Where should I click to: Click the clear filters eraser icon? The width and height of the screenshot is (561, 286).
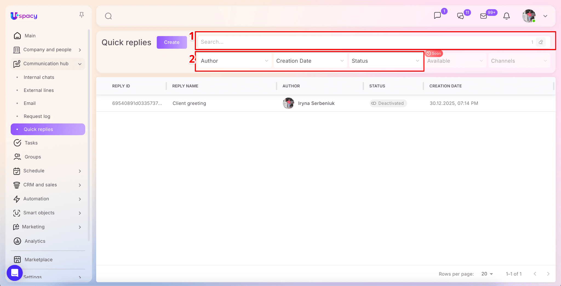tap(541, 42)
